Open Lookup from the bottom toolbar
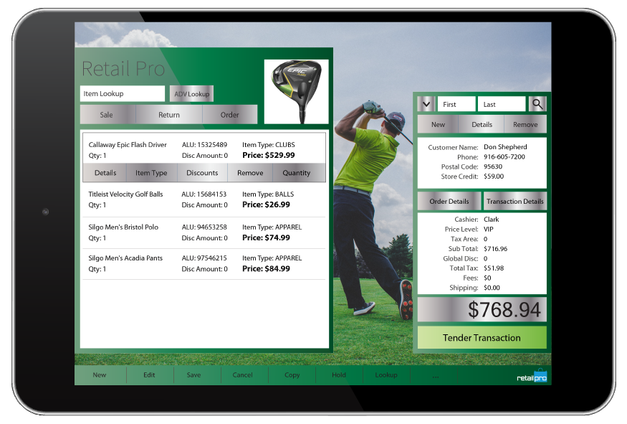The height and width of the screenshot is (424, 627). (386, 374)
